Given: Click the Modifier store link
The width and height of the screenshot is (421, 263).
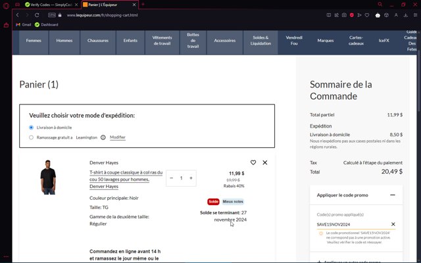Looking at the screenshot, I should point(118,137).
